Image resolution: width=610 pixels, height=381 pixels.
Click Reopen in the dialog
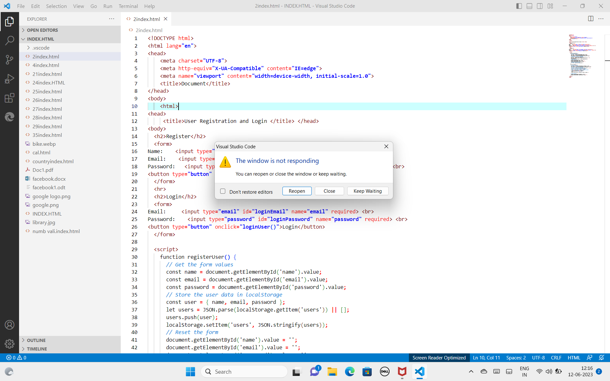(296, 191)
